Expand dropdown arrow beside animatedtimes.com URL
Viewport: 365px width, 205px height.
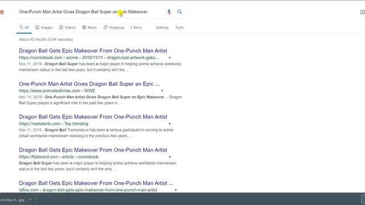(162, 91)
